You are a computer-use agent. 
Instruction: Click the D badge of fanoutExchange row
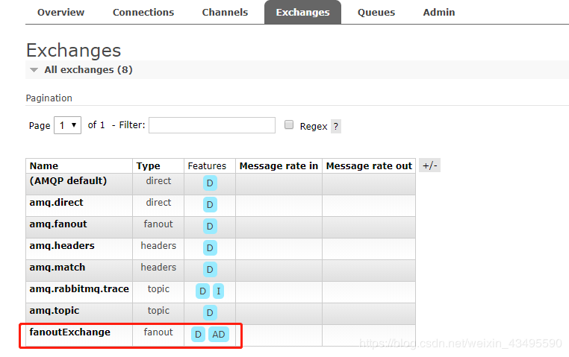(x=198, y=334)
